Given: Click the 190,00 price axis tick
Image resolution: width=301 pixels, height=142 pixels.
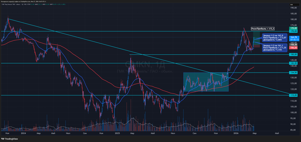Looking at the screenshot, I should tap(293, 8).
